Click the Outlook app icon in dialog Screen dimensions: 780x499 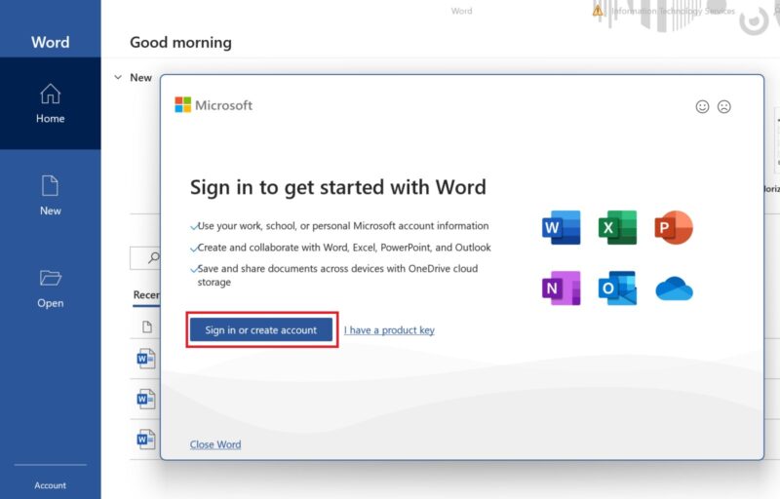[x=617, y=288]
